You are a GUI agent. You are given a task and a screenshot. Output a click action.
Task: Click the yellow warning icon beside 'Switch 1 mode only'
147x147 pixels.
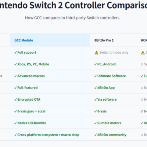click(x=96, y=53)
